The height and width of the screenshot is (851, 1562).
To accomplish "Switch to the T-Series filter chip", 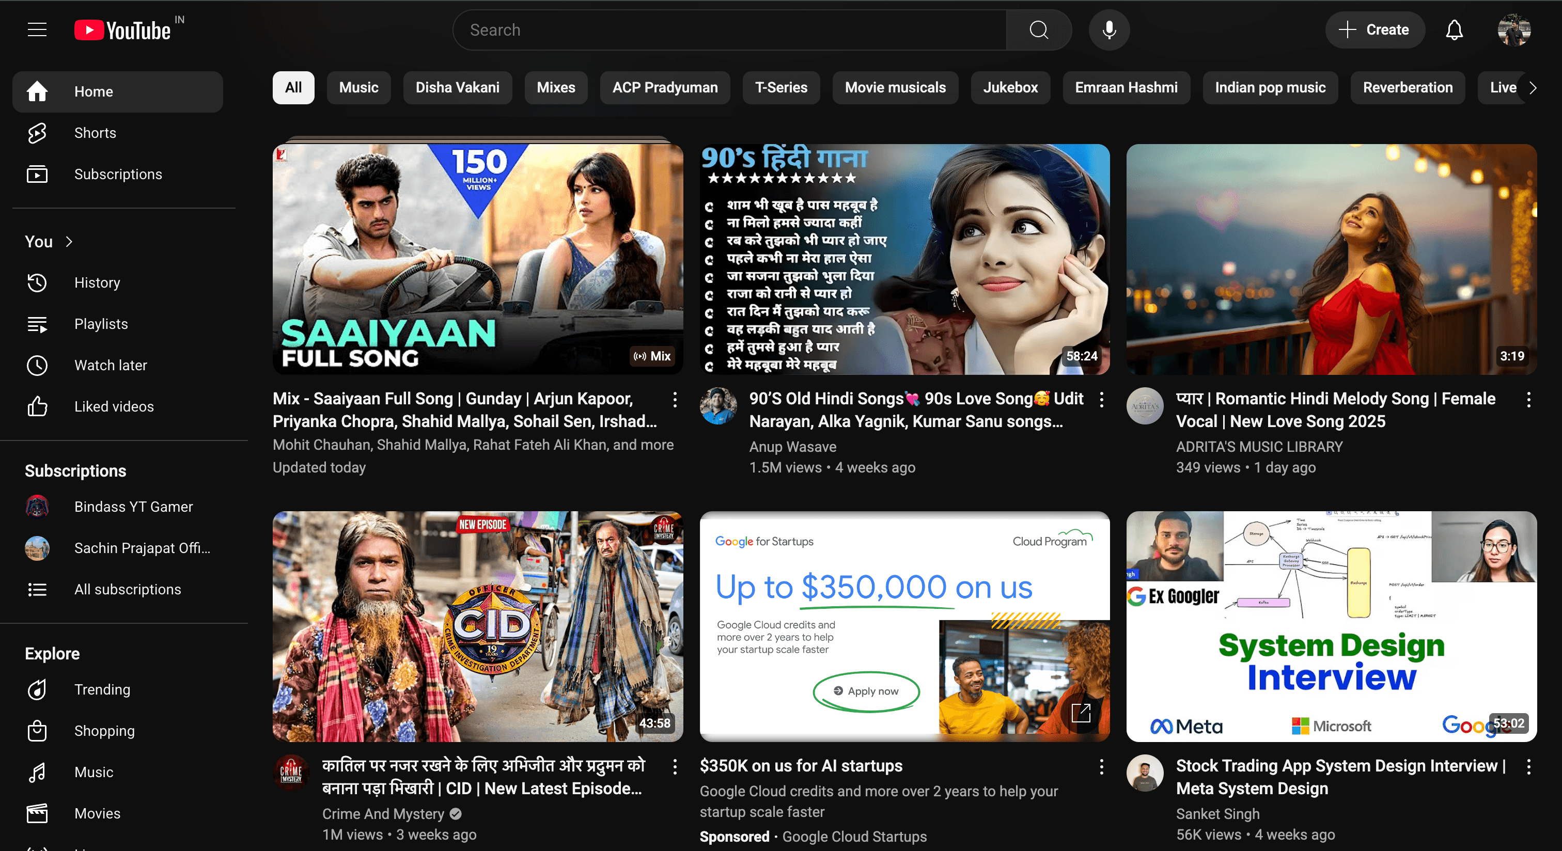I will 781,87.
